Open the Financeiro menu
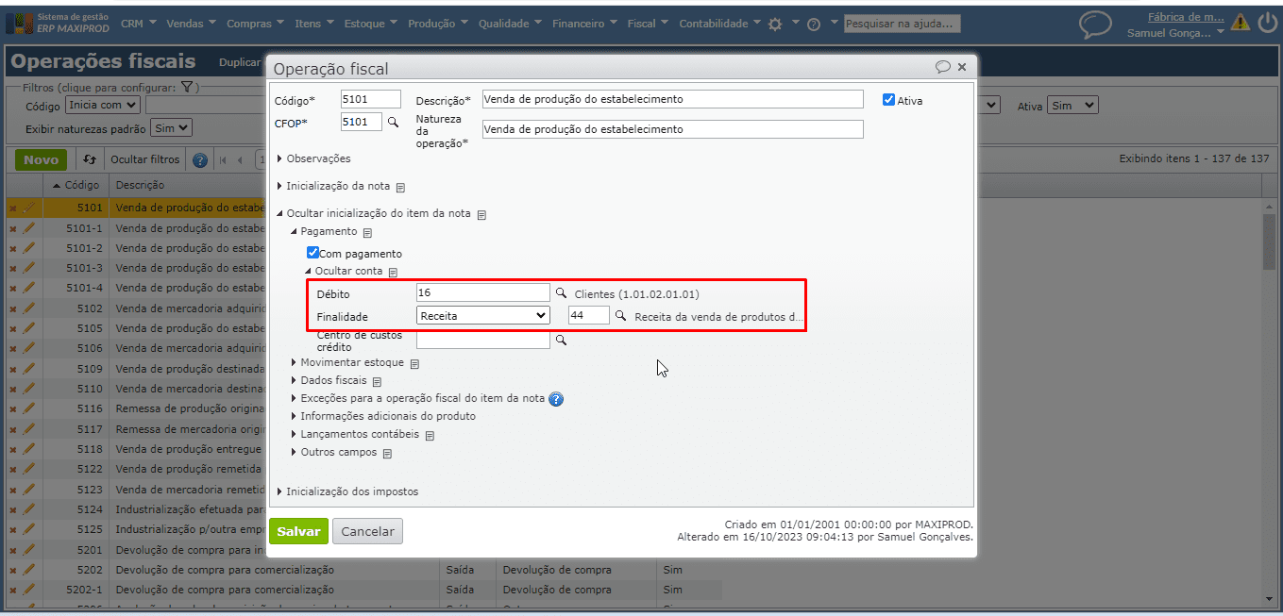Viewport: 1283px width, 616px height. click(x=585, y=24)
